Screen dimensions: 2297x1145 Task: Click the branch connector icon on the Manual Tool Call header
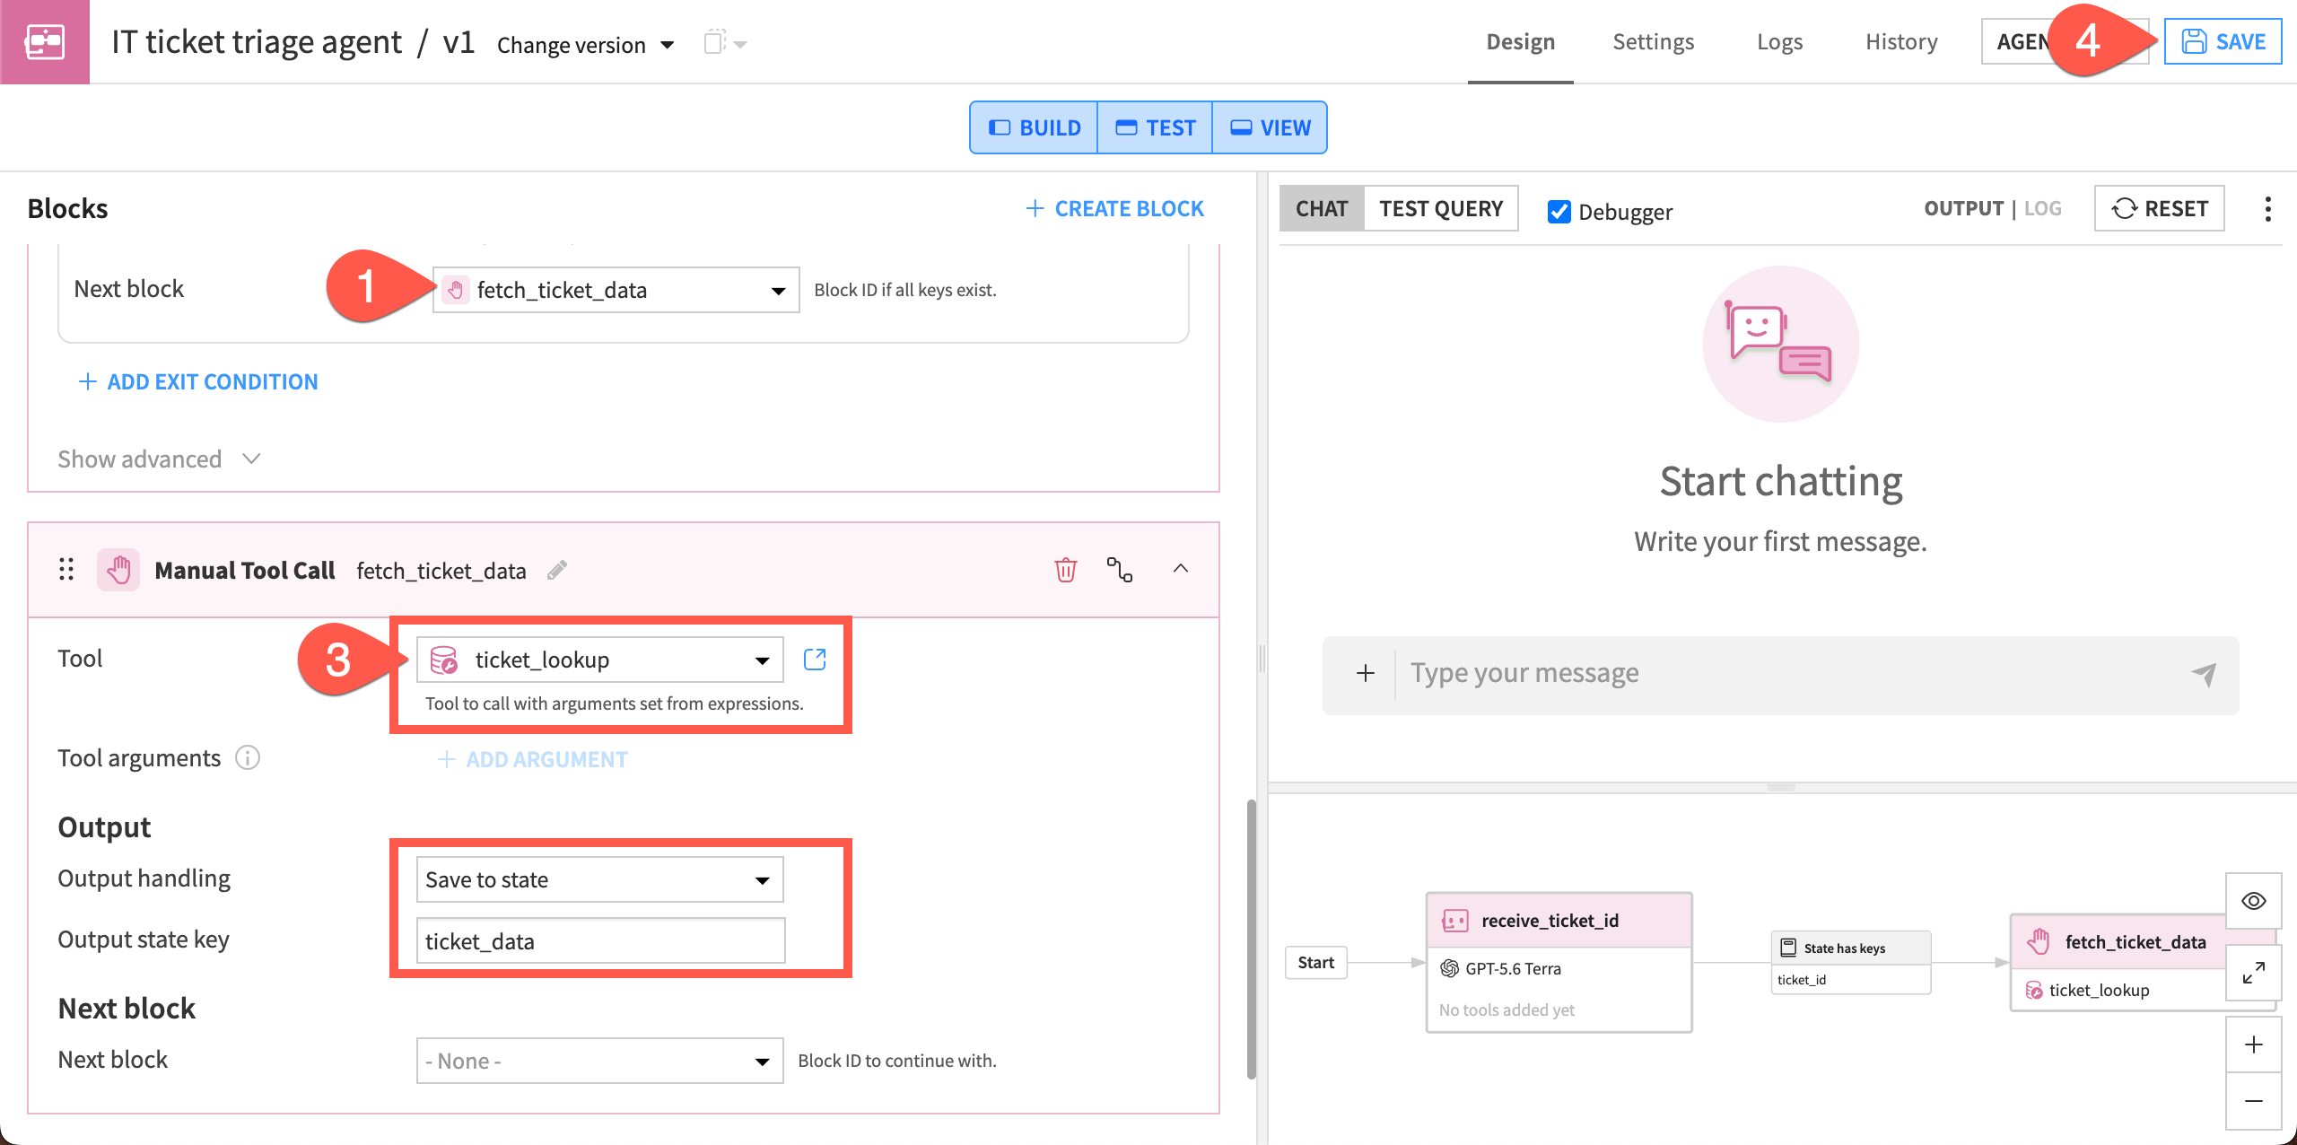pyautogui.click(x=1119, y=570)
